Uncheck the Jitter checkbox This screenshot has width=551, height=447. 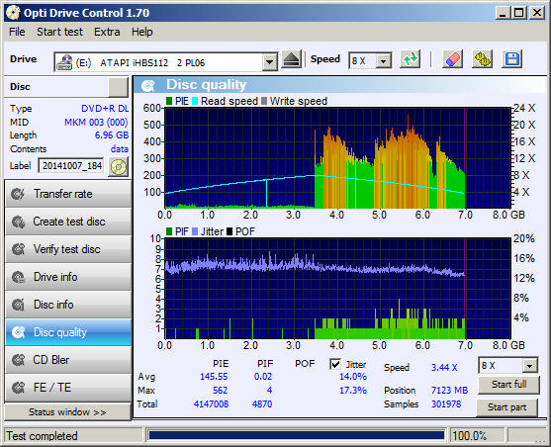(x=335, y=364)
